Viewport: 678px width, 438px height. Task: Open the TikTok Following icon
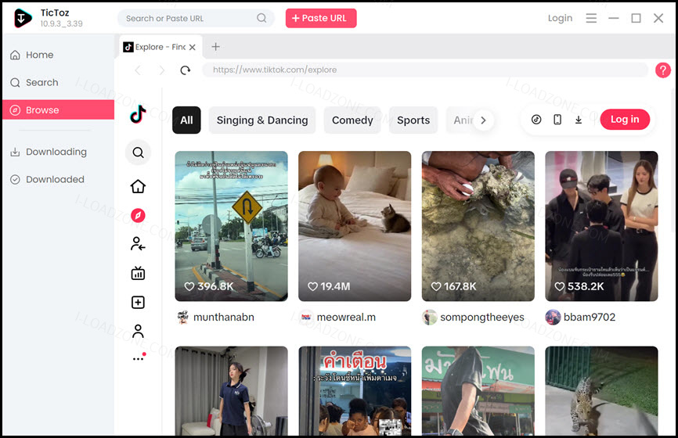pos(138,244)
